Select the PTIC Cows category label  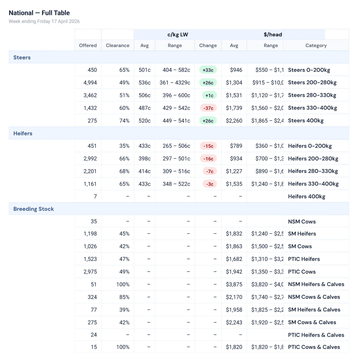coord(302,272)
